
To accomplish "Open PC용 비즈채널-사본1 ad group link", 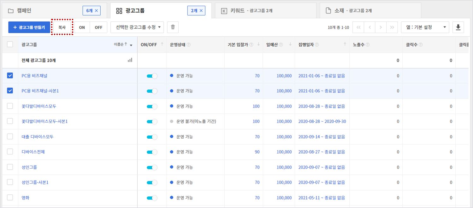I will tap(40, 91).
